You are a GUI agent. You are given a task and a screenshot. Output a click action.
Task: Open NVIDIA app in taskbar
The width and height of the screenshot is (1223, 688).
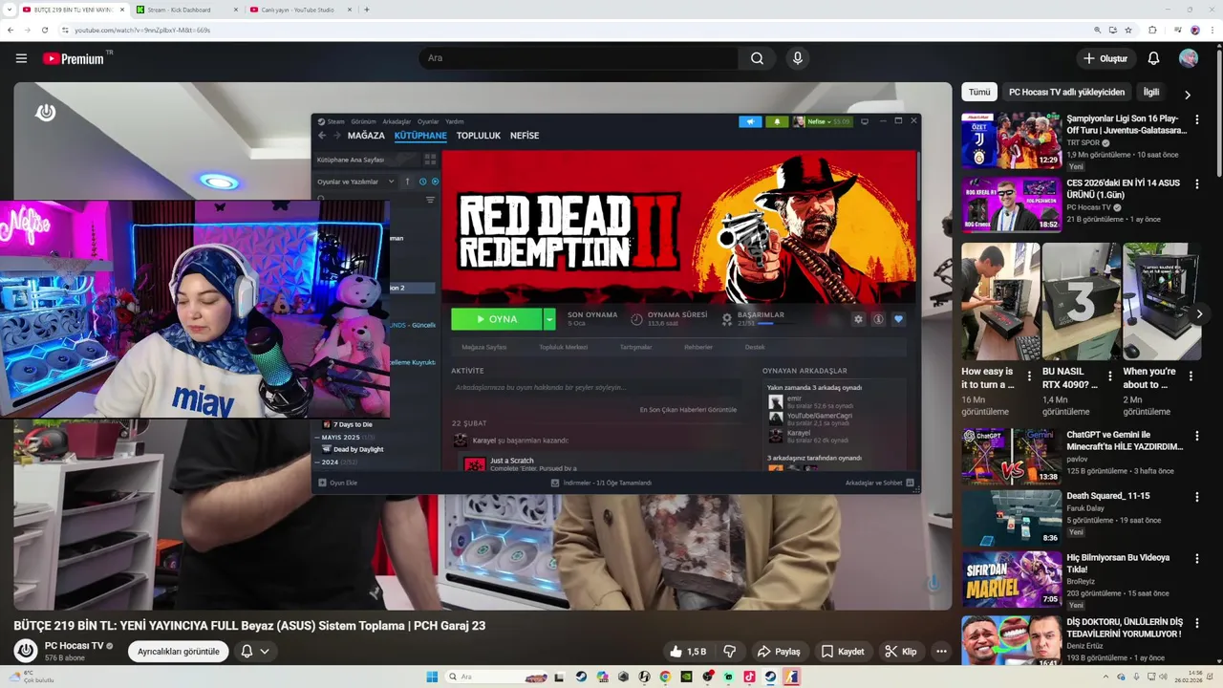click(686, 677)
